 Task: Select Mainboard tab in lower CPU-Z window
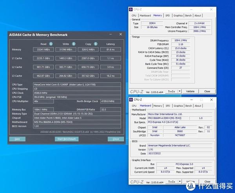[146, 106]
